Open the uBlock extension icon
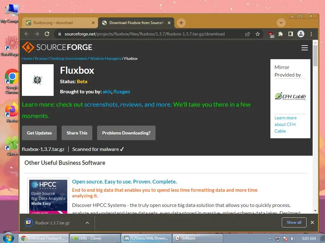Image resolution: width=325 pixels, height=243 pixels. coord(271,34)
